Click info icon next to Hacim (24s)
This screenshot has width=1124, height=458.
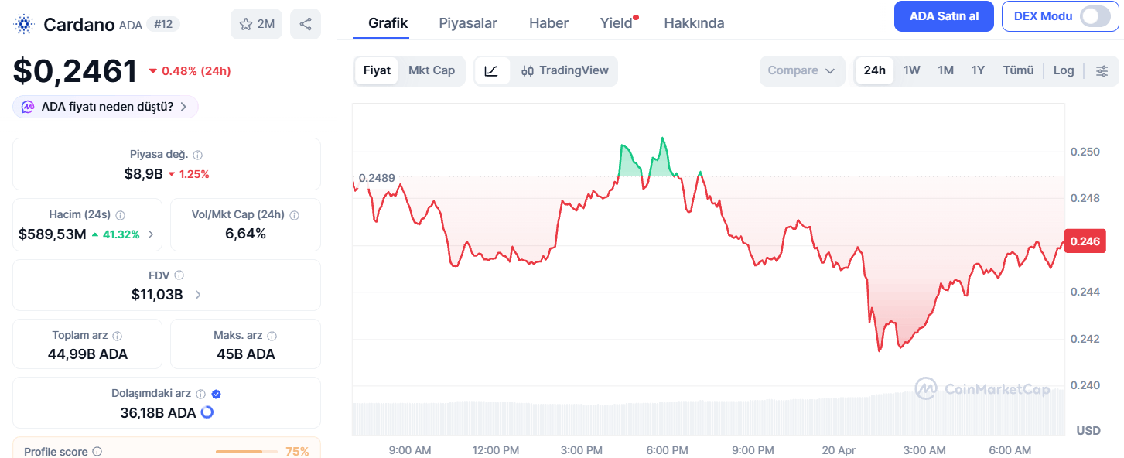point(121,215)
